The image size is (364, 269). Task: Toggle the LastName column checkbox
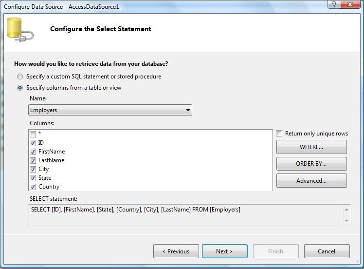click(x=33, y=160)
